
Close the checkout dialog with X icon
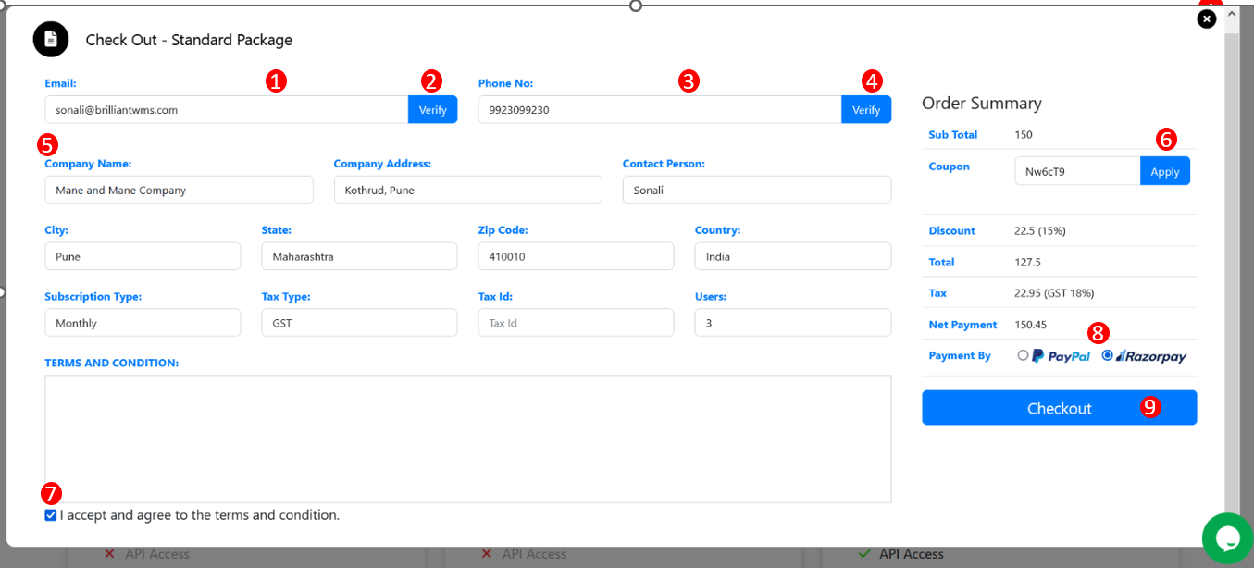[x=1207, y=19]
